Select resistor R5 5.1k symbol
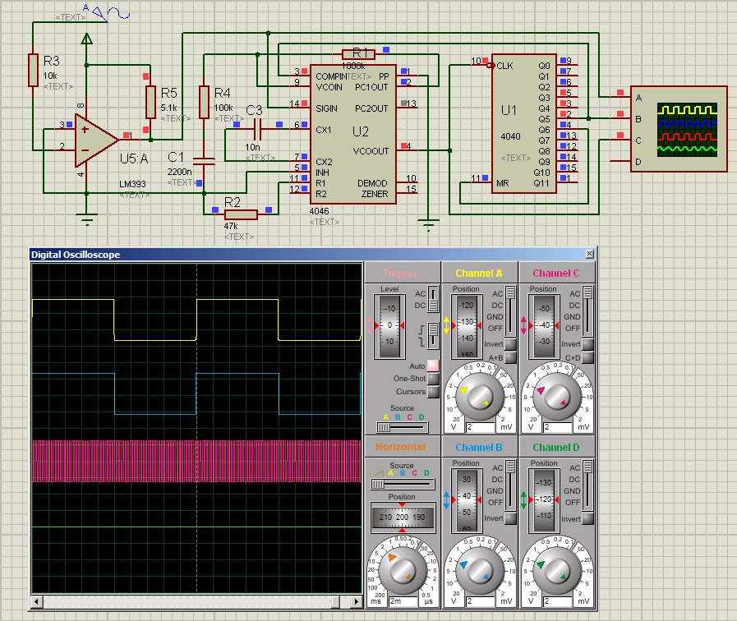 coord(150,103)
